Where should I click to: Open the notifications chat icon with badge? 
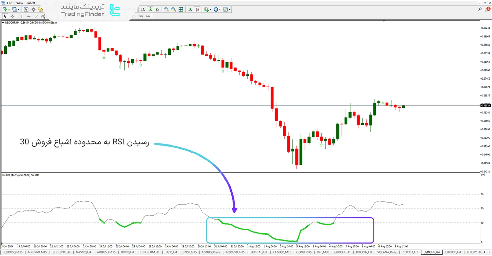[487, 9]
